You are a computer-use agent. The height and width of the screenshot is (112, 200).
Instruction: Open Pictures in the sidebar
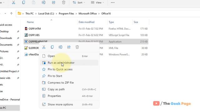tap(4, 51)
